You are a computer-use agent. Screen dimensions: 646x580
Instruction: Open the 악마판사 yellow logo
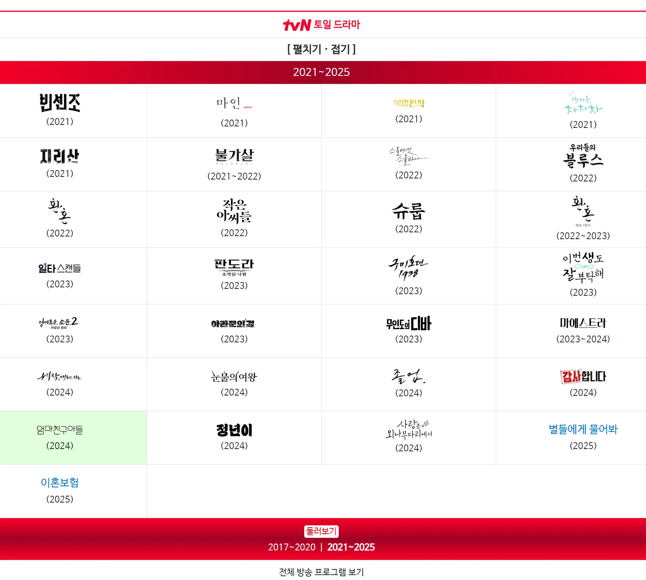409,103
